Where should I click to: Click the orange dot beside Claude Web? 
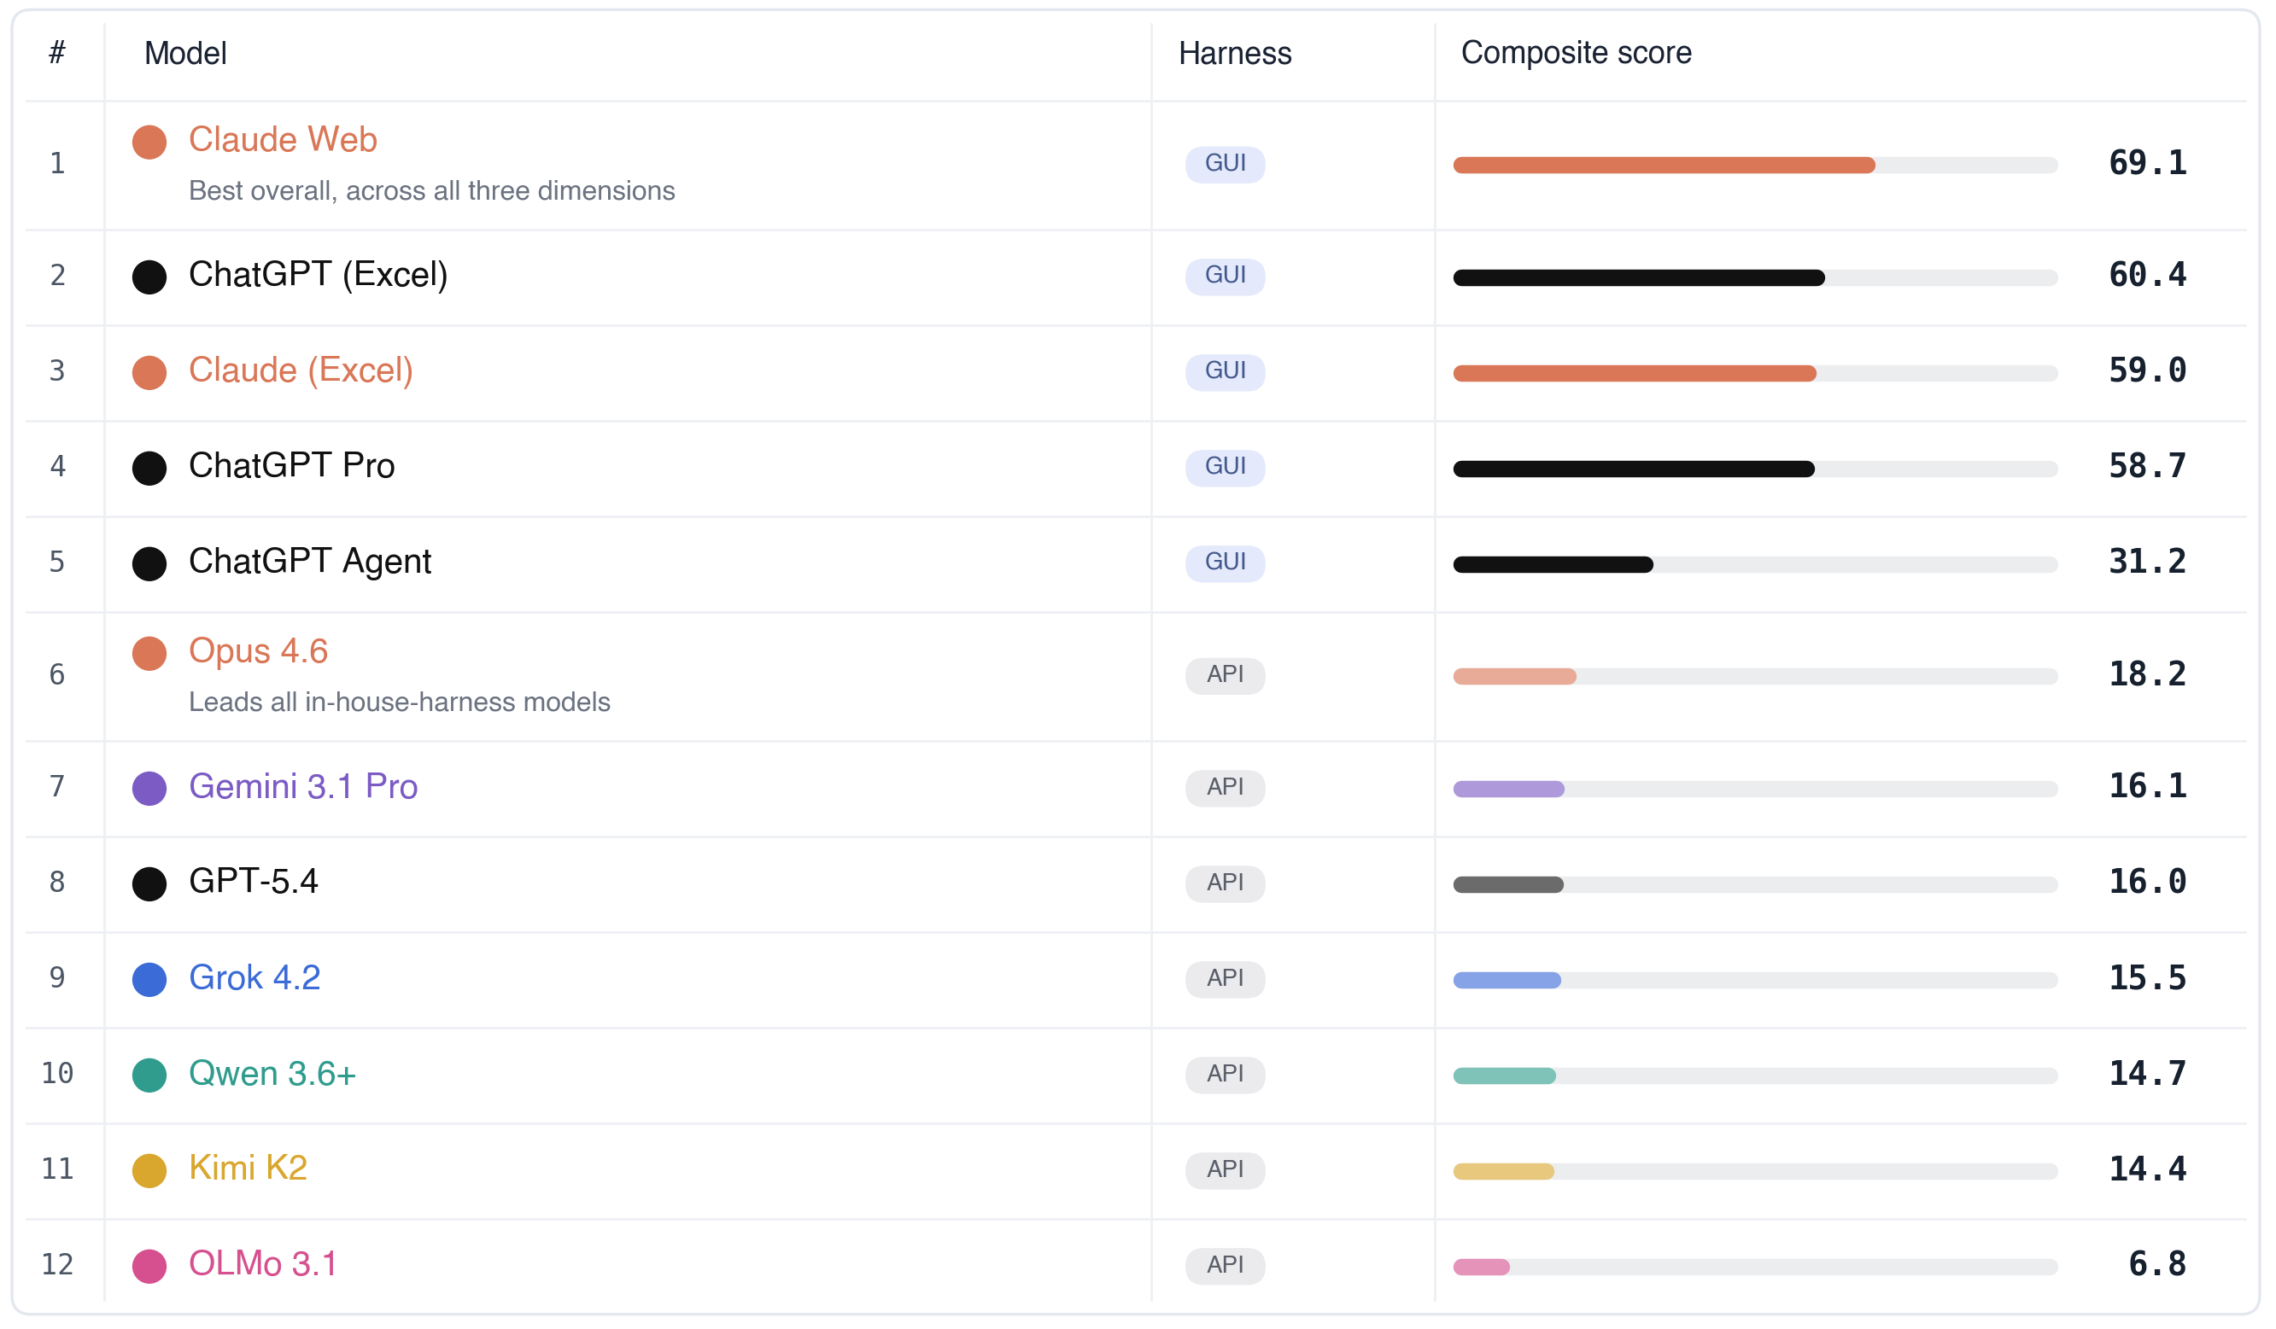pyautogui.click(x=149, y=142)
